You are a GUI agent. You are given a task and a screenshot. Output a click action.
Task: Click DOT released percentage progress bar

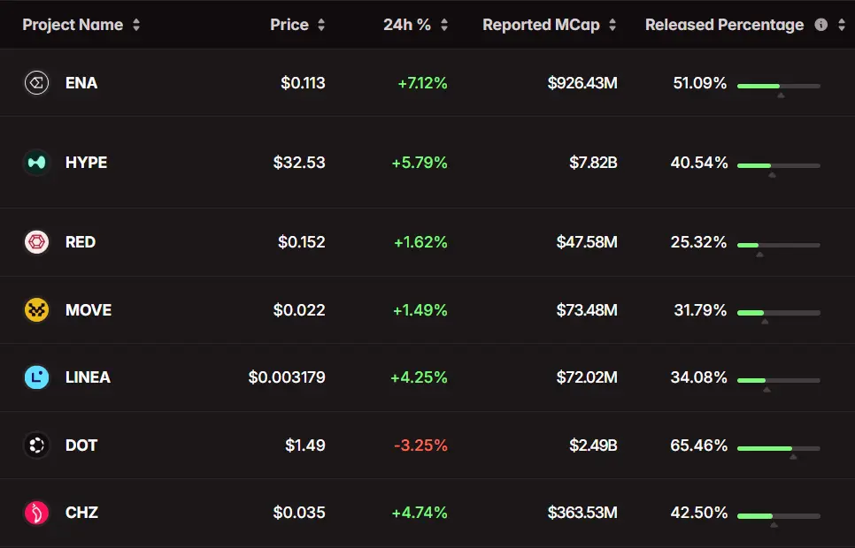[x=778, y=448]
